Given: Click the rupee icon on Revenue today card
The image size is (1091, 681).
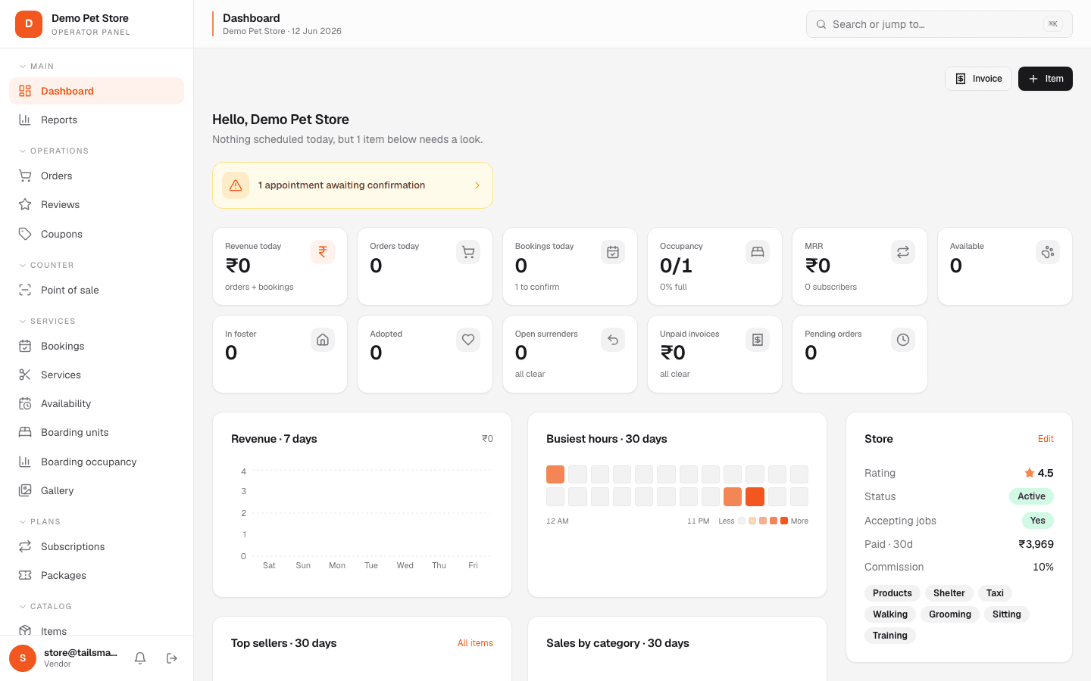Looking at the screenshot, I should 323,252.
